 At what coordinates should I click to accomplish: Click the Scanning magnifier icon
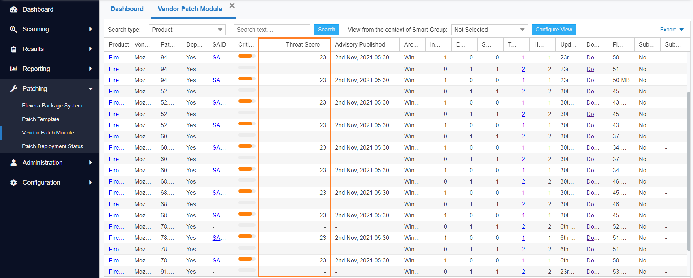(14, 29)
